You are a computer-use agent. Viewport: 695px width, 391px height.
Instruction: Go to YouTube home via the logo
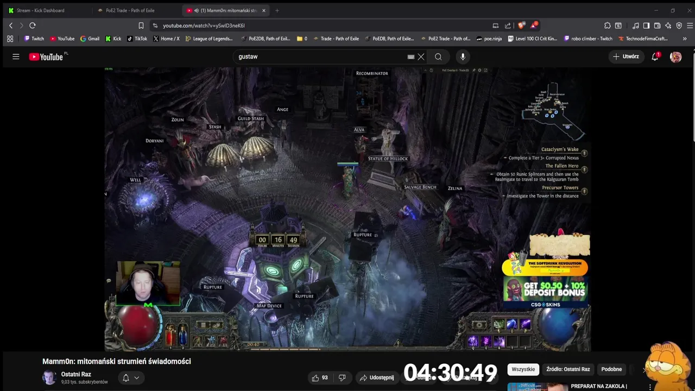click(46, 56)
